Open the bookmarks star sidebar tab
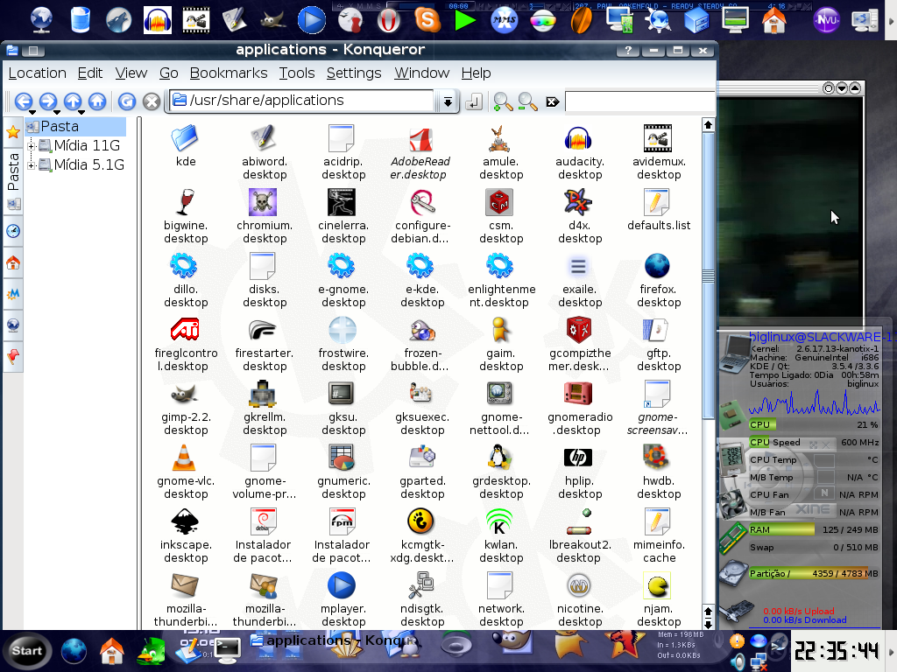897x672 pixels. point(13,133)
